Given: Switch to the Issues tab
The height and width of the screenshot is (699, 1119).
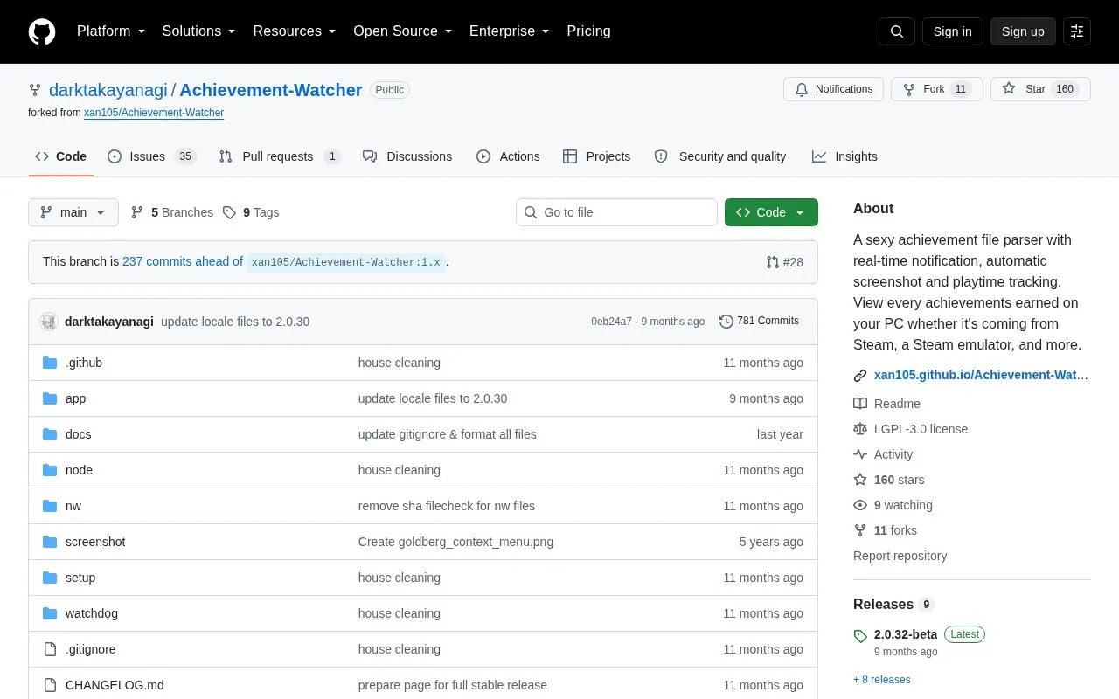Looking at the screenshot, I should point(151,156).
